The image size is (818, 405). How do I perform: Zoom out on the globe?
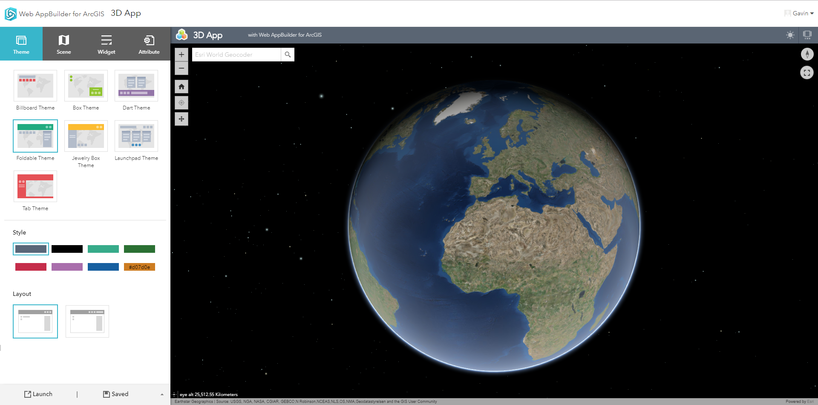coord(181,68)
